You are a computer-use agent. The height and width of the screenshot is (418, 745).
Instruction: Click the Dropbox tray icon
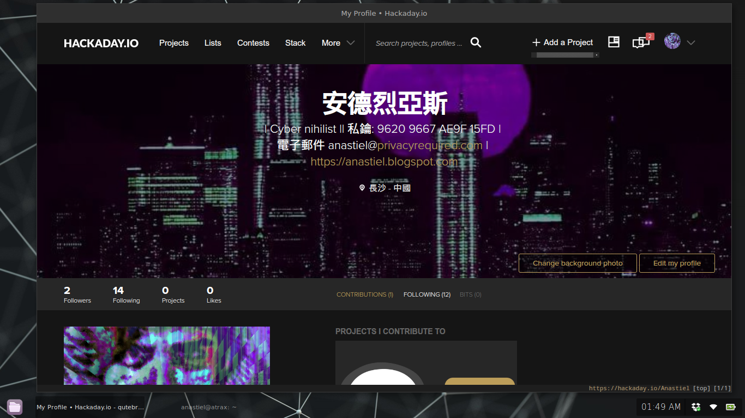click(x=696, y=407)
